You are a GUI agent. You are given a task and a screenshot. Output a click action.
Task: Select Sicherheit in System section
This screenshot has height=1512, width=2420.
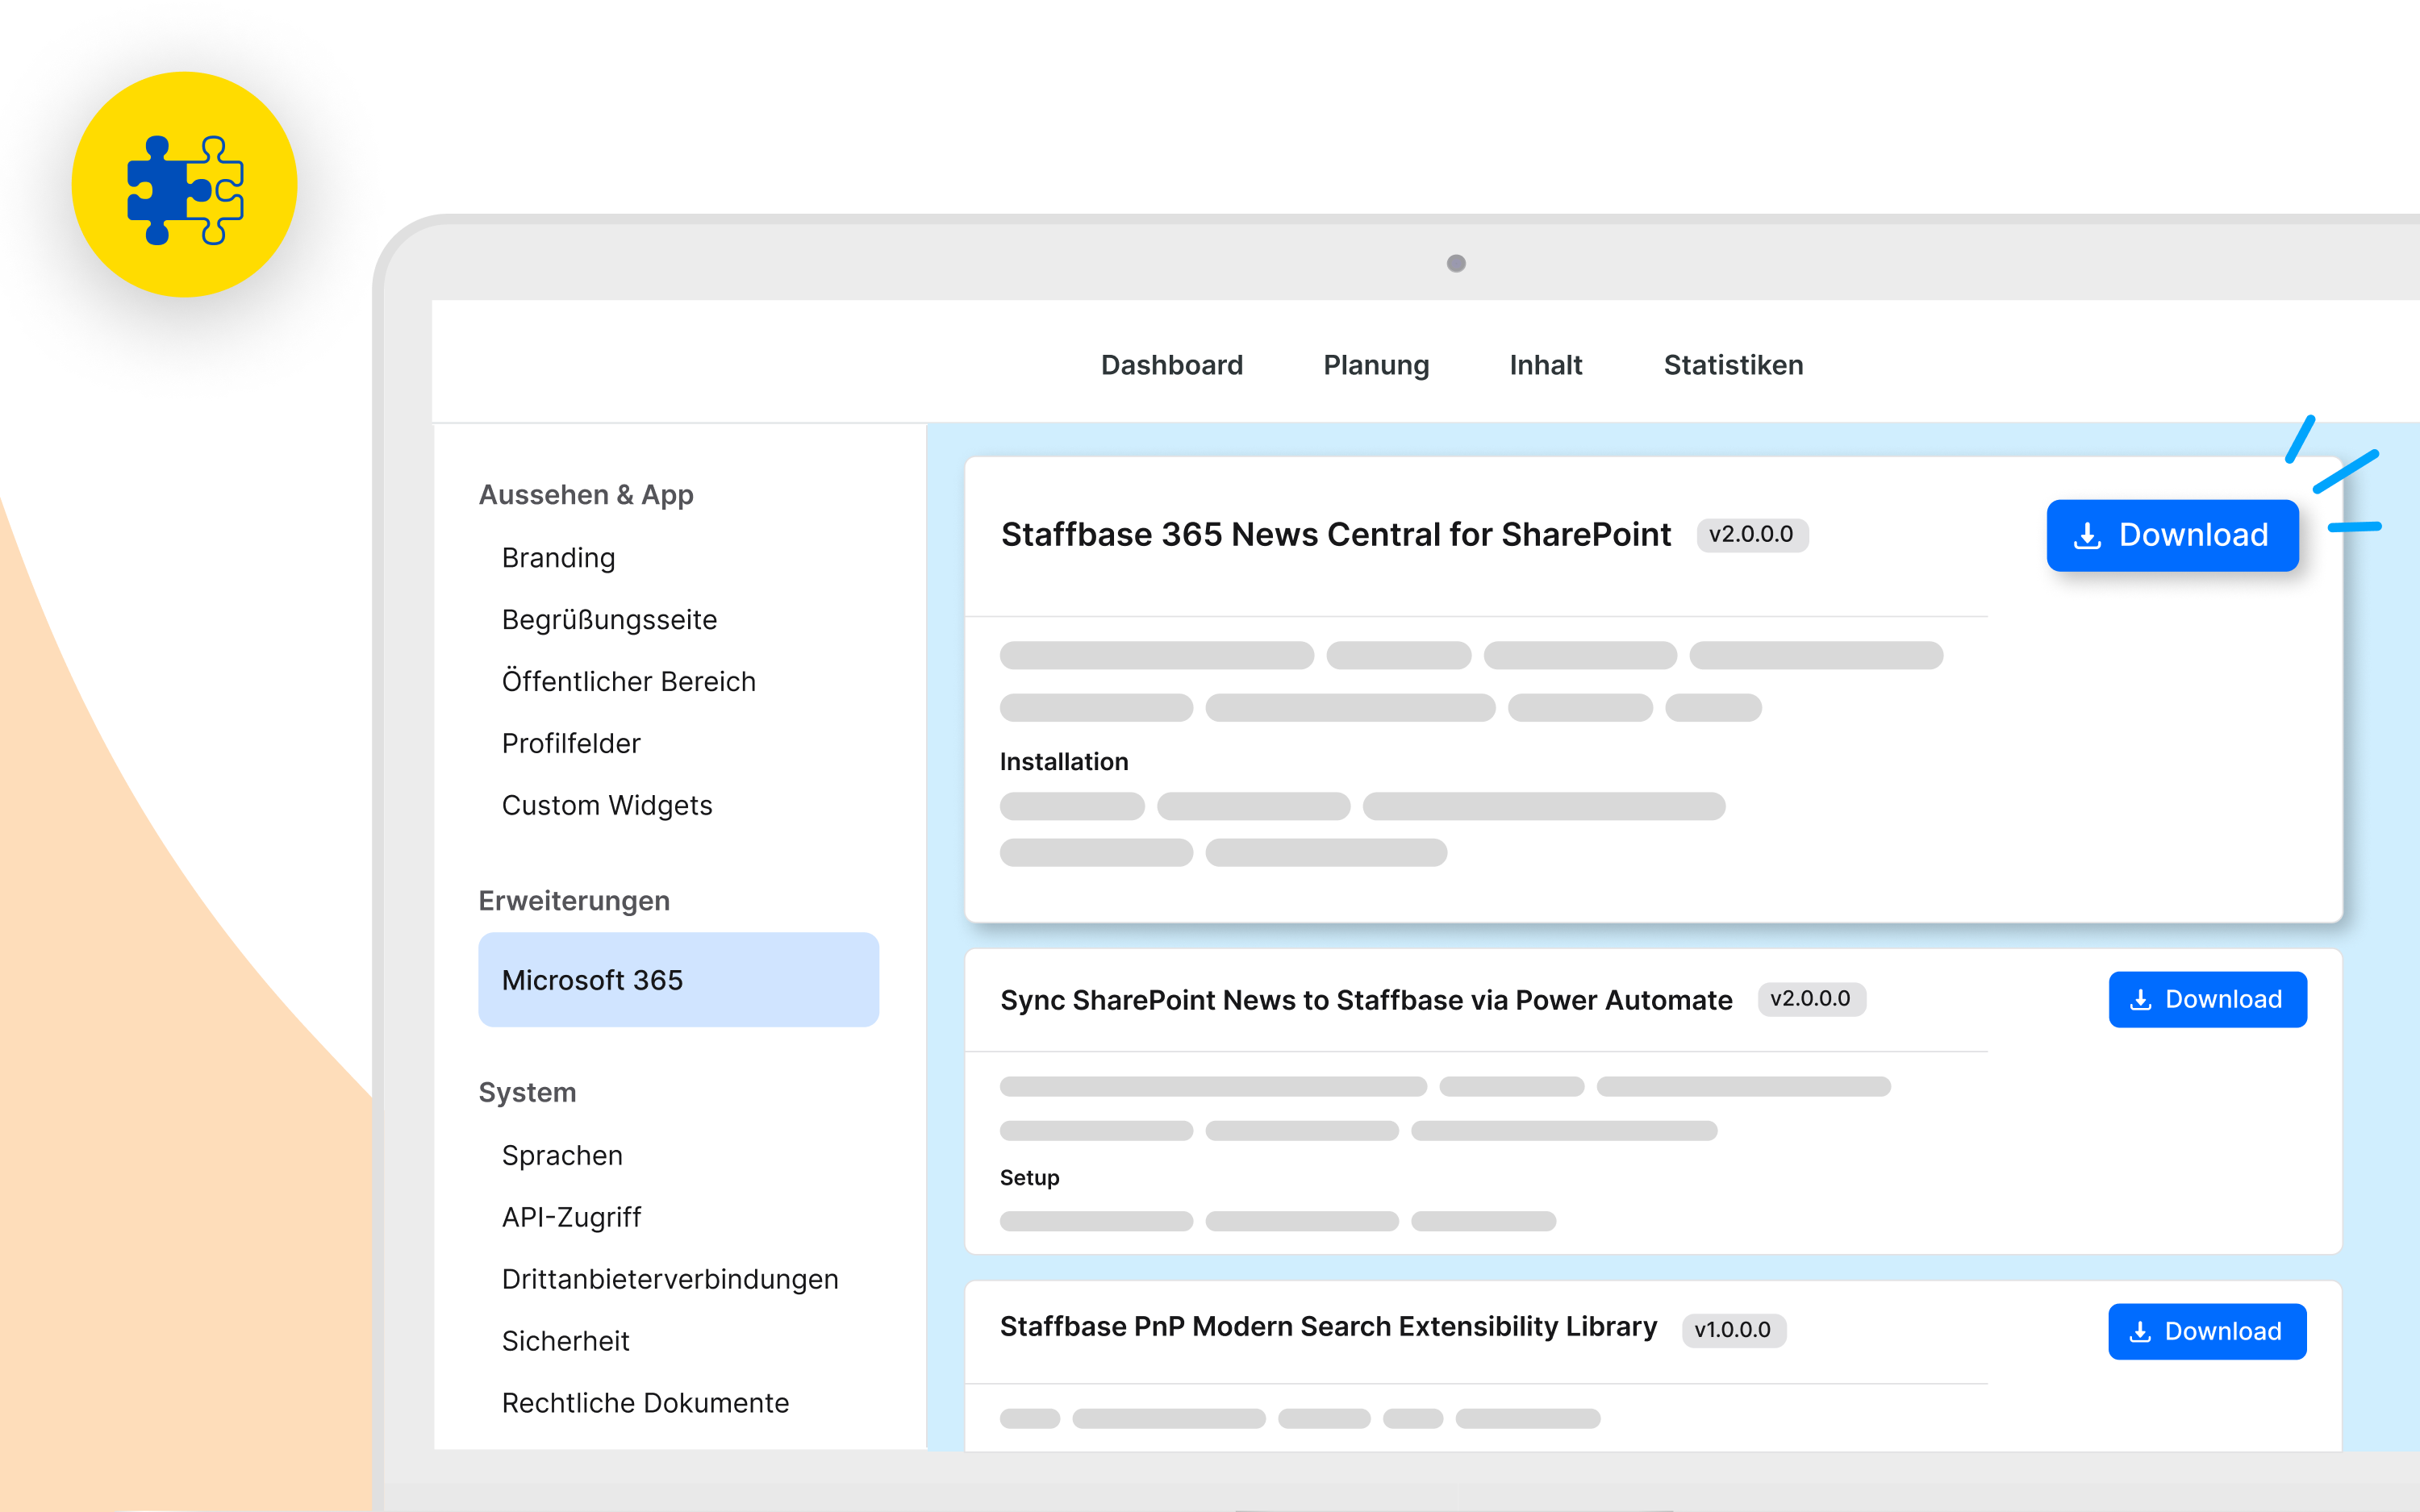click(565, 1341)
